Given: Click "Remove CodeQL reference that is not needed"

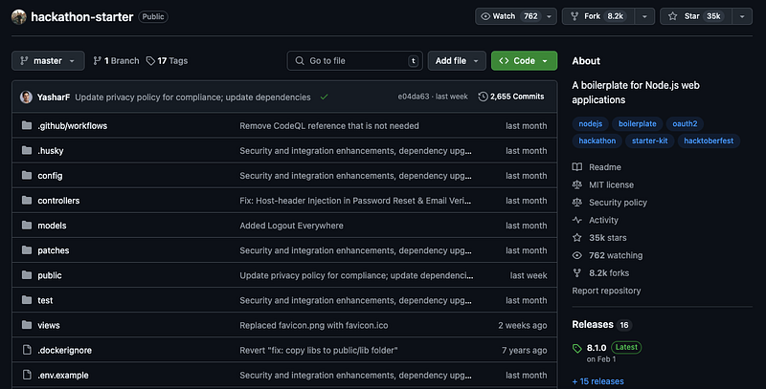Looking at the screenshot, I should tap(329, 126).
